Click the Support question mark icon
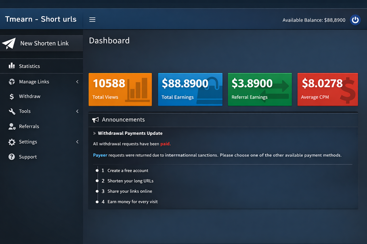The image size is (367, 244). tap(12, 157)
